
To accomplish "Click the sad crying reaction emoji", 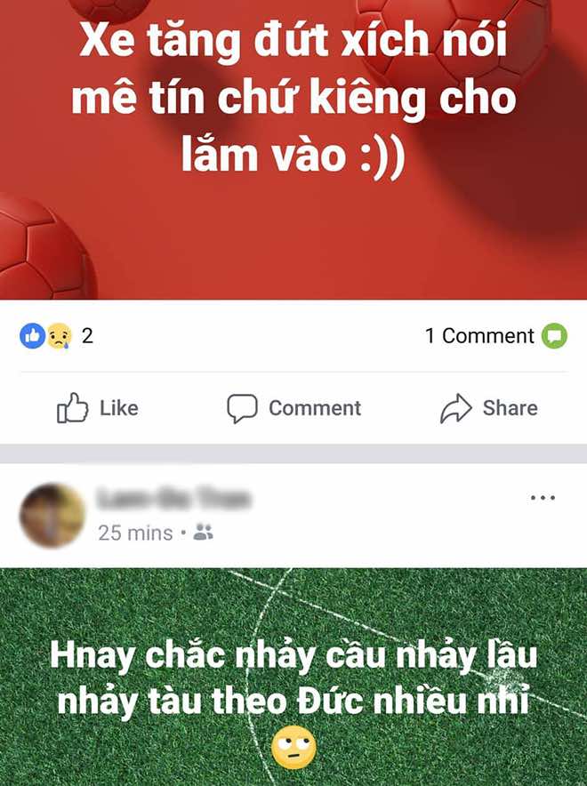I will coord(60,336).
